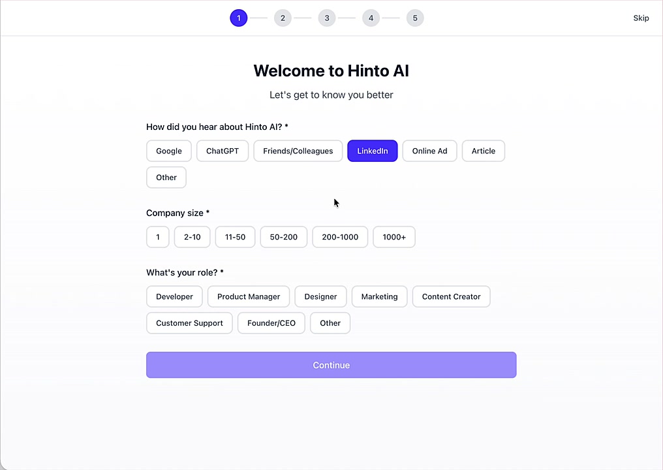Image resolution: width=663 pixels, height=470 pixels.
Task: Select ChatGPT option
Action: 223,151
